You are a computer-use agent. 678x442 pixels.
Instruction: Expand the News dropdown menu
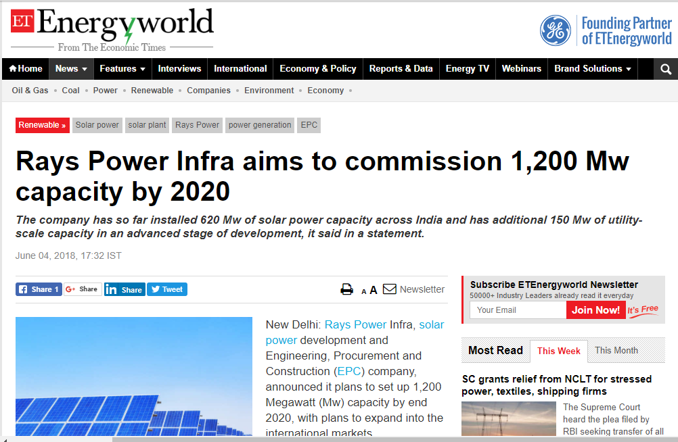pos(71,69)
